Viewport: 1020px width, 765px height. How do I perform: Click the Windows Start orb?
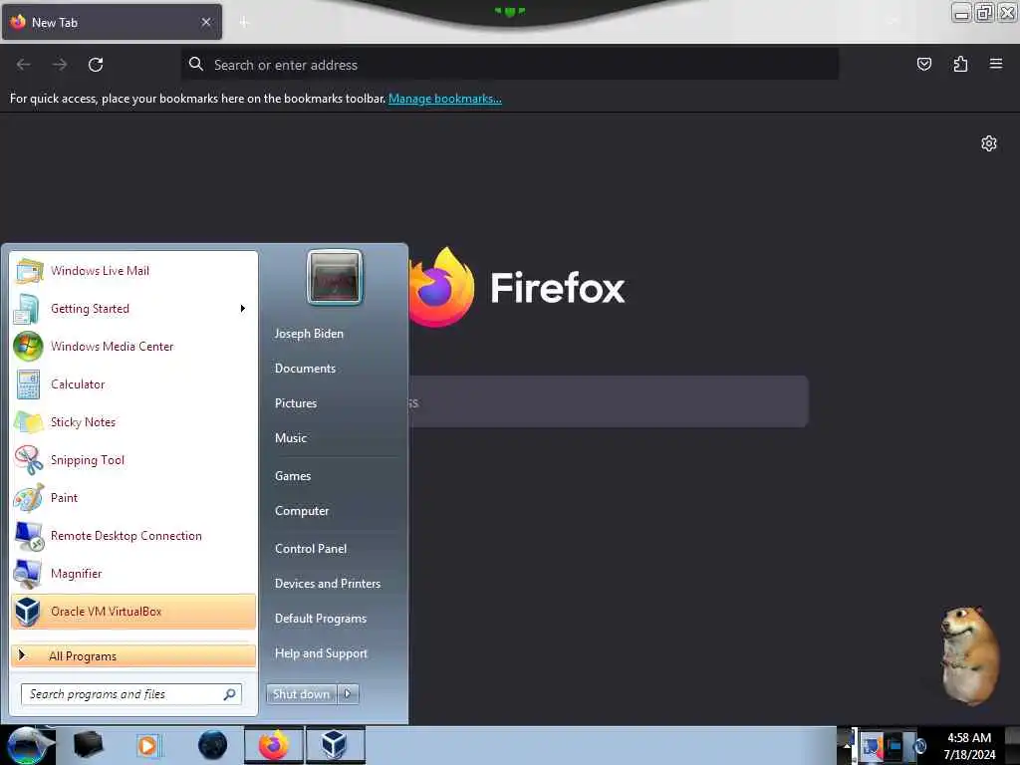tap(28, 745)
